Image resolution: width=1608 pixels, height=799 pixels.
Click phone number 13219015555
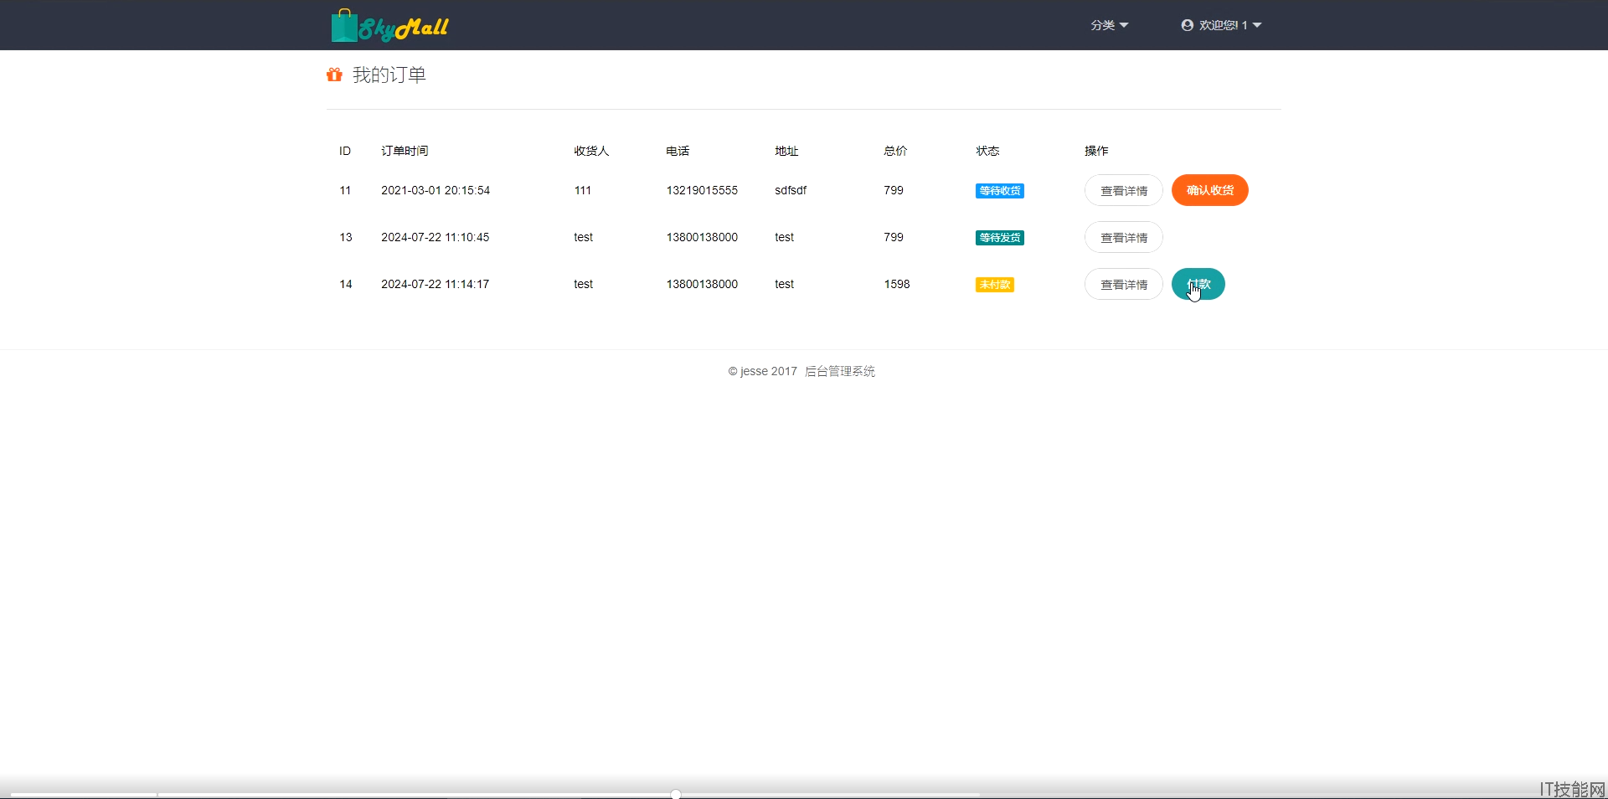pos(702,190)
